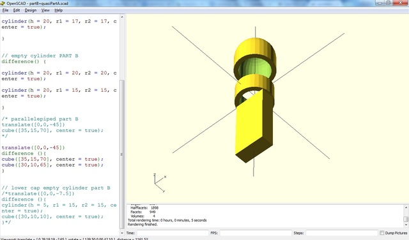Click the code editor scroll up arrow
The height and width of the screenshot is (240, 409).
pyautogui.click(x=122, y=17)
